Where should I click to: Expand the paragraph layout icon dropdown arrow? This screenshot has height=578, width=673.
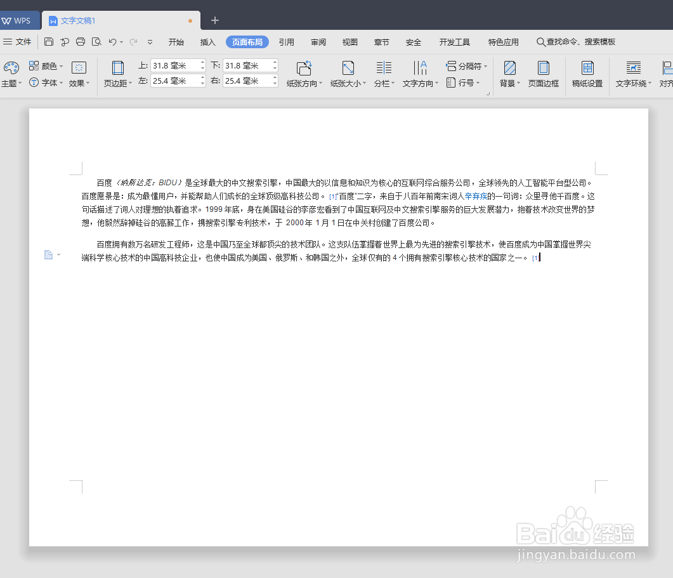click(x=59, y=254)
